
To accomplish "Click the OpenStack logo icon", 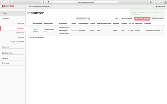I will (x=3, y=6).
